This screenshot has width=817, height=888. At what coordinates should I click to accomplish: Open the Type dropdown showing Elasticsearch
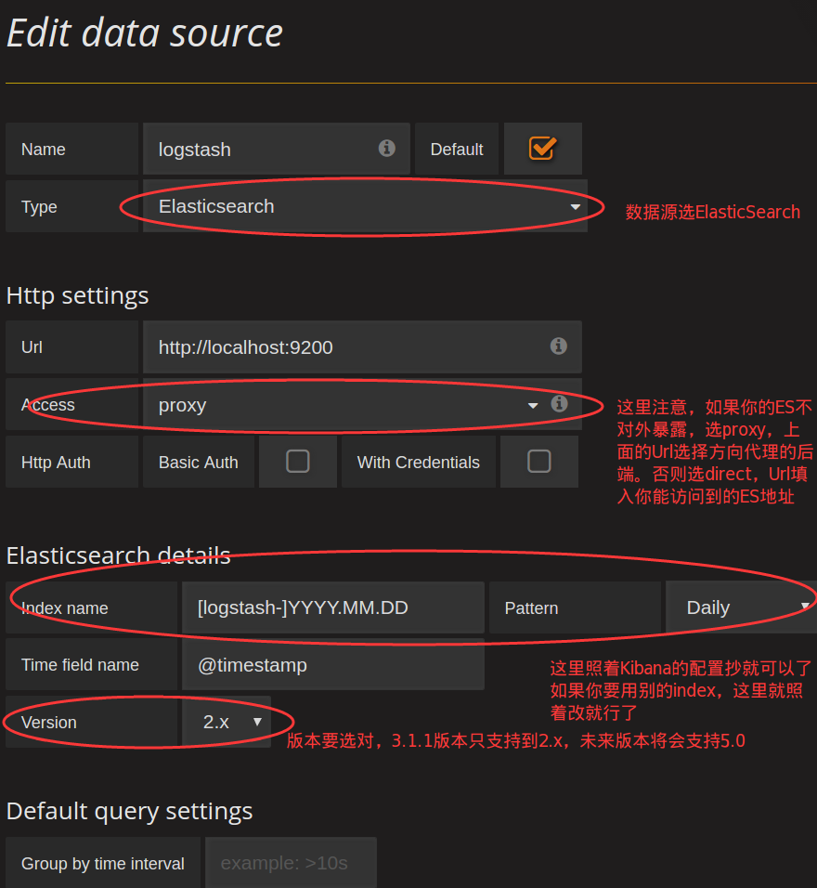[365, 206]
